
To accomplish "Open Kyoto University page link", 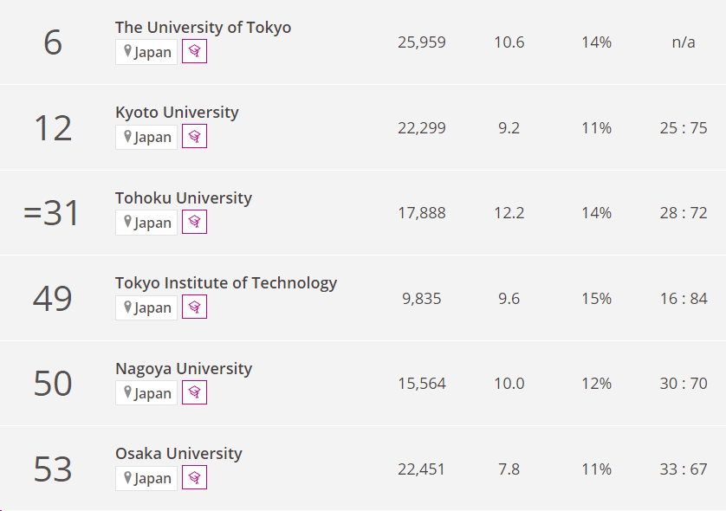I will tap(177, 113).
